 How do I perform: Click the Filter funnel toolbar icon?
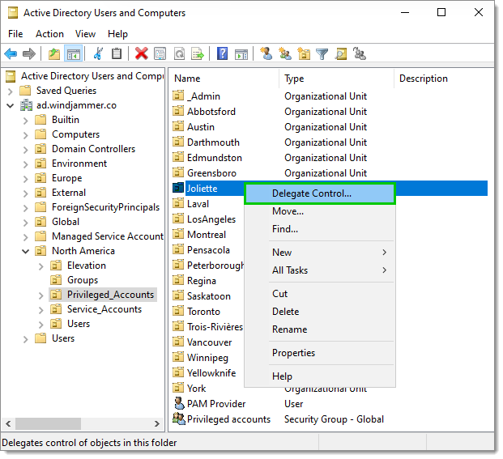322,53
